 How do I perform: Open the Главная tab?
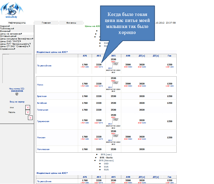[x=46, y=23]
